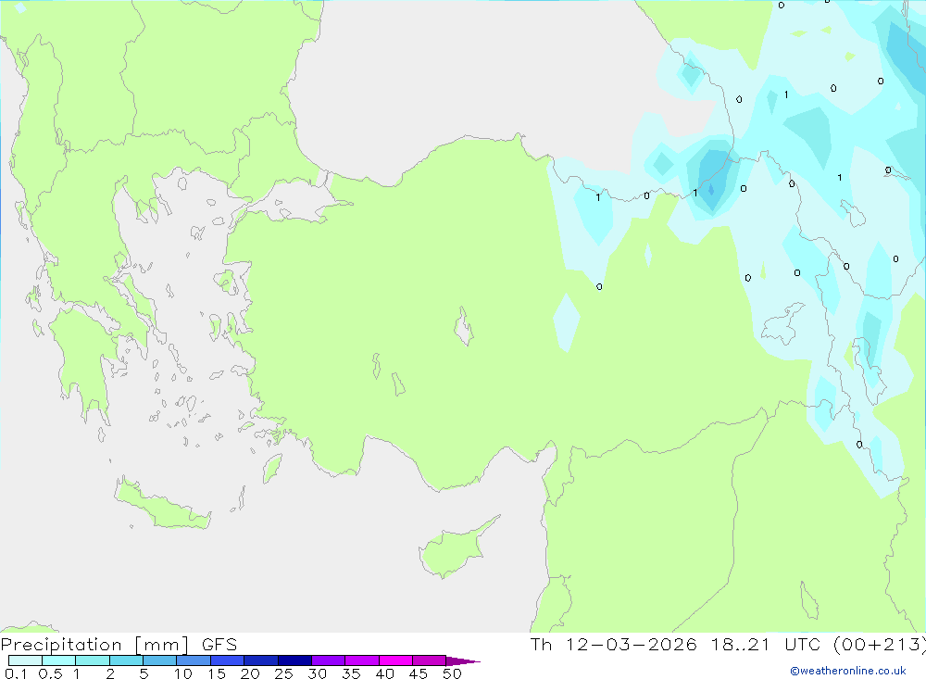Click the '25' legend value label
This screenshot has height=679, width=926.
tap(284, 673)
